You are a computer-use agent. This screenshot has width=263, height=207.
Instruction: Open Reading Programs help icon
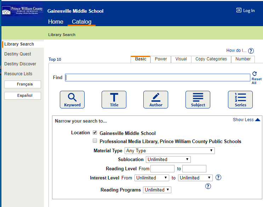(x=208, y=186)
